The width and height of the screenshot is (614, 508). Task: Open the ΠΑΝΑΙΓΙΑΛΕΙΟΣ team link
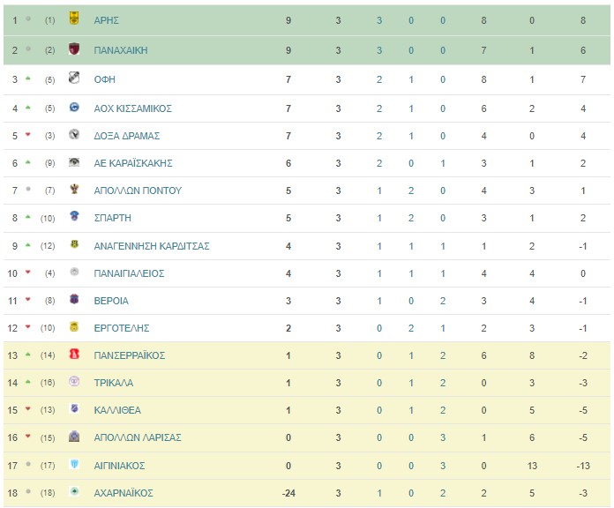tap(129, 273)
